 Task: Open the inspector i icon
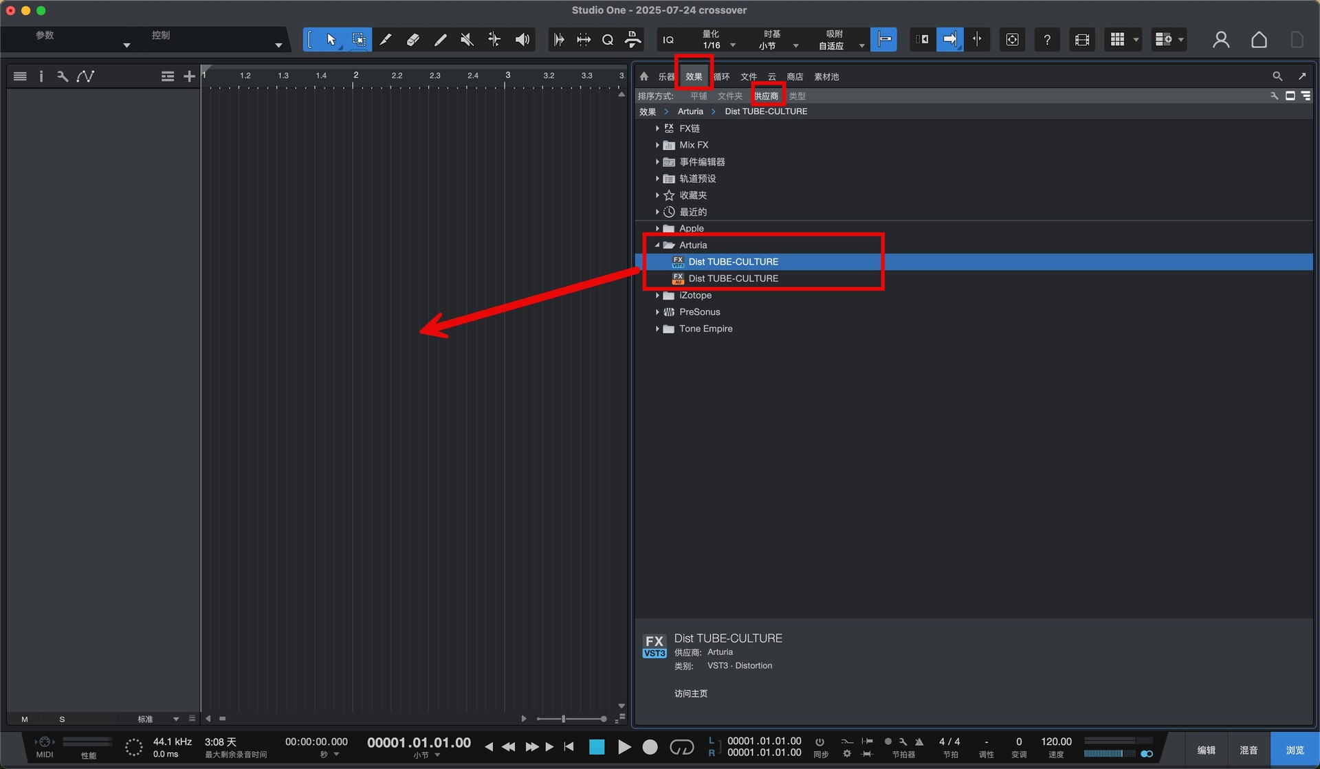41,76
